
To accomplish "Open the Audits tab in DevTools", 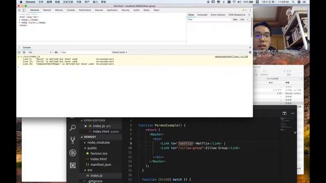I will (137, 10).
